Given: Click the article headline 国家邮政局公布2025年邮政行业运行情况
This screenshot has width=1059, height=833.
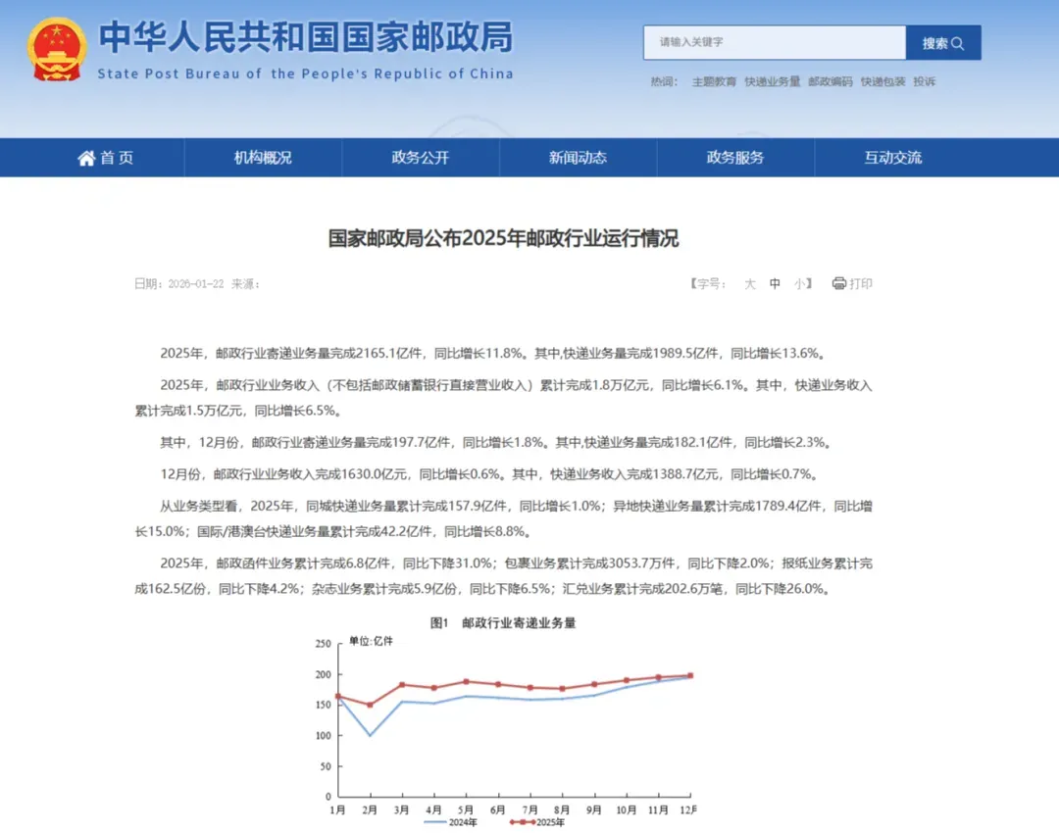Looking at the screenshot, I should [503, 238].
